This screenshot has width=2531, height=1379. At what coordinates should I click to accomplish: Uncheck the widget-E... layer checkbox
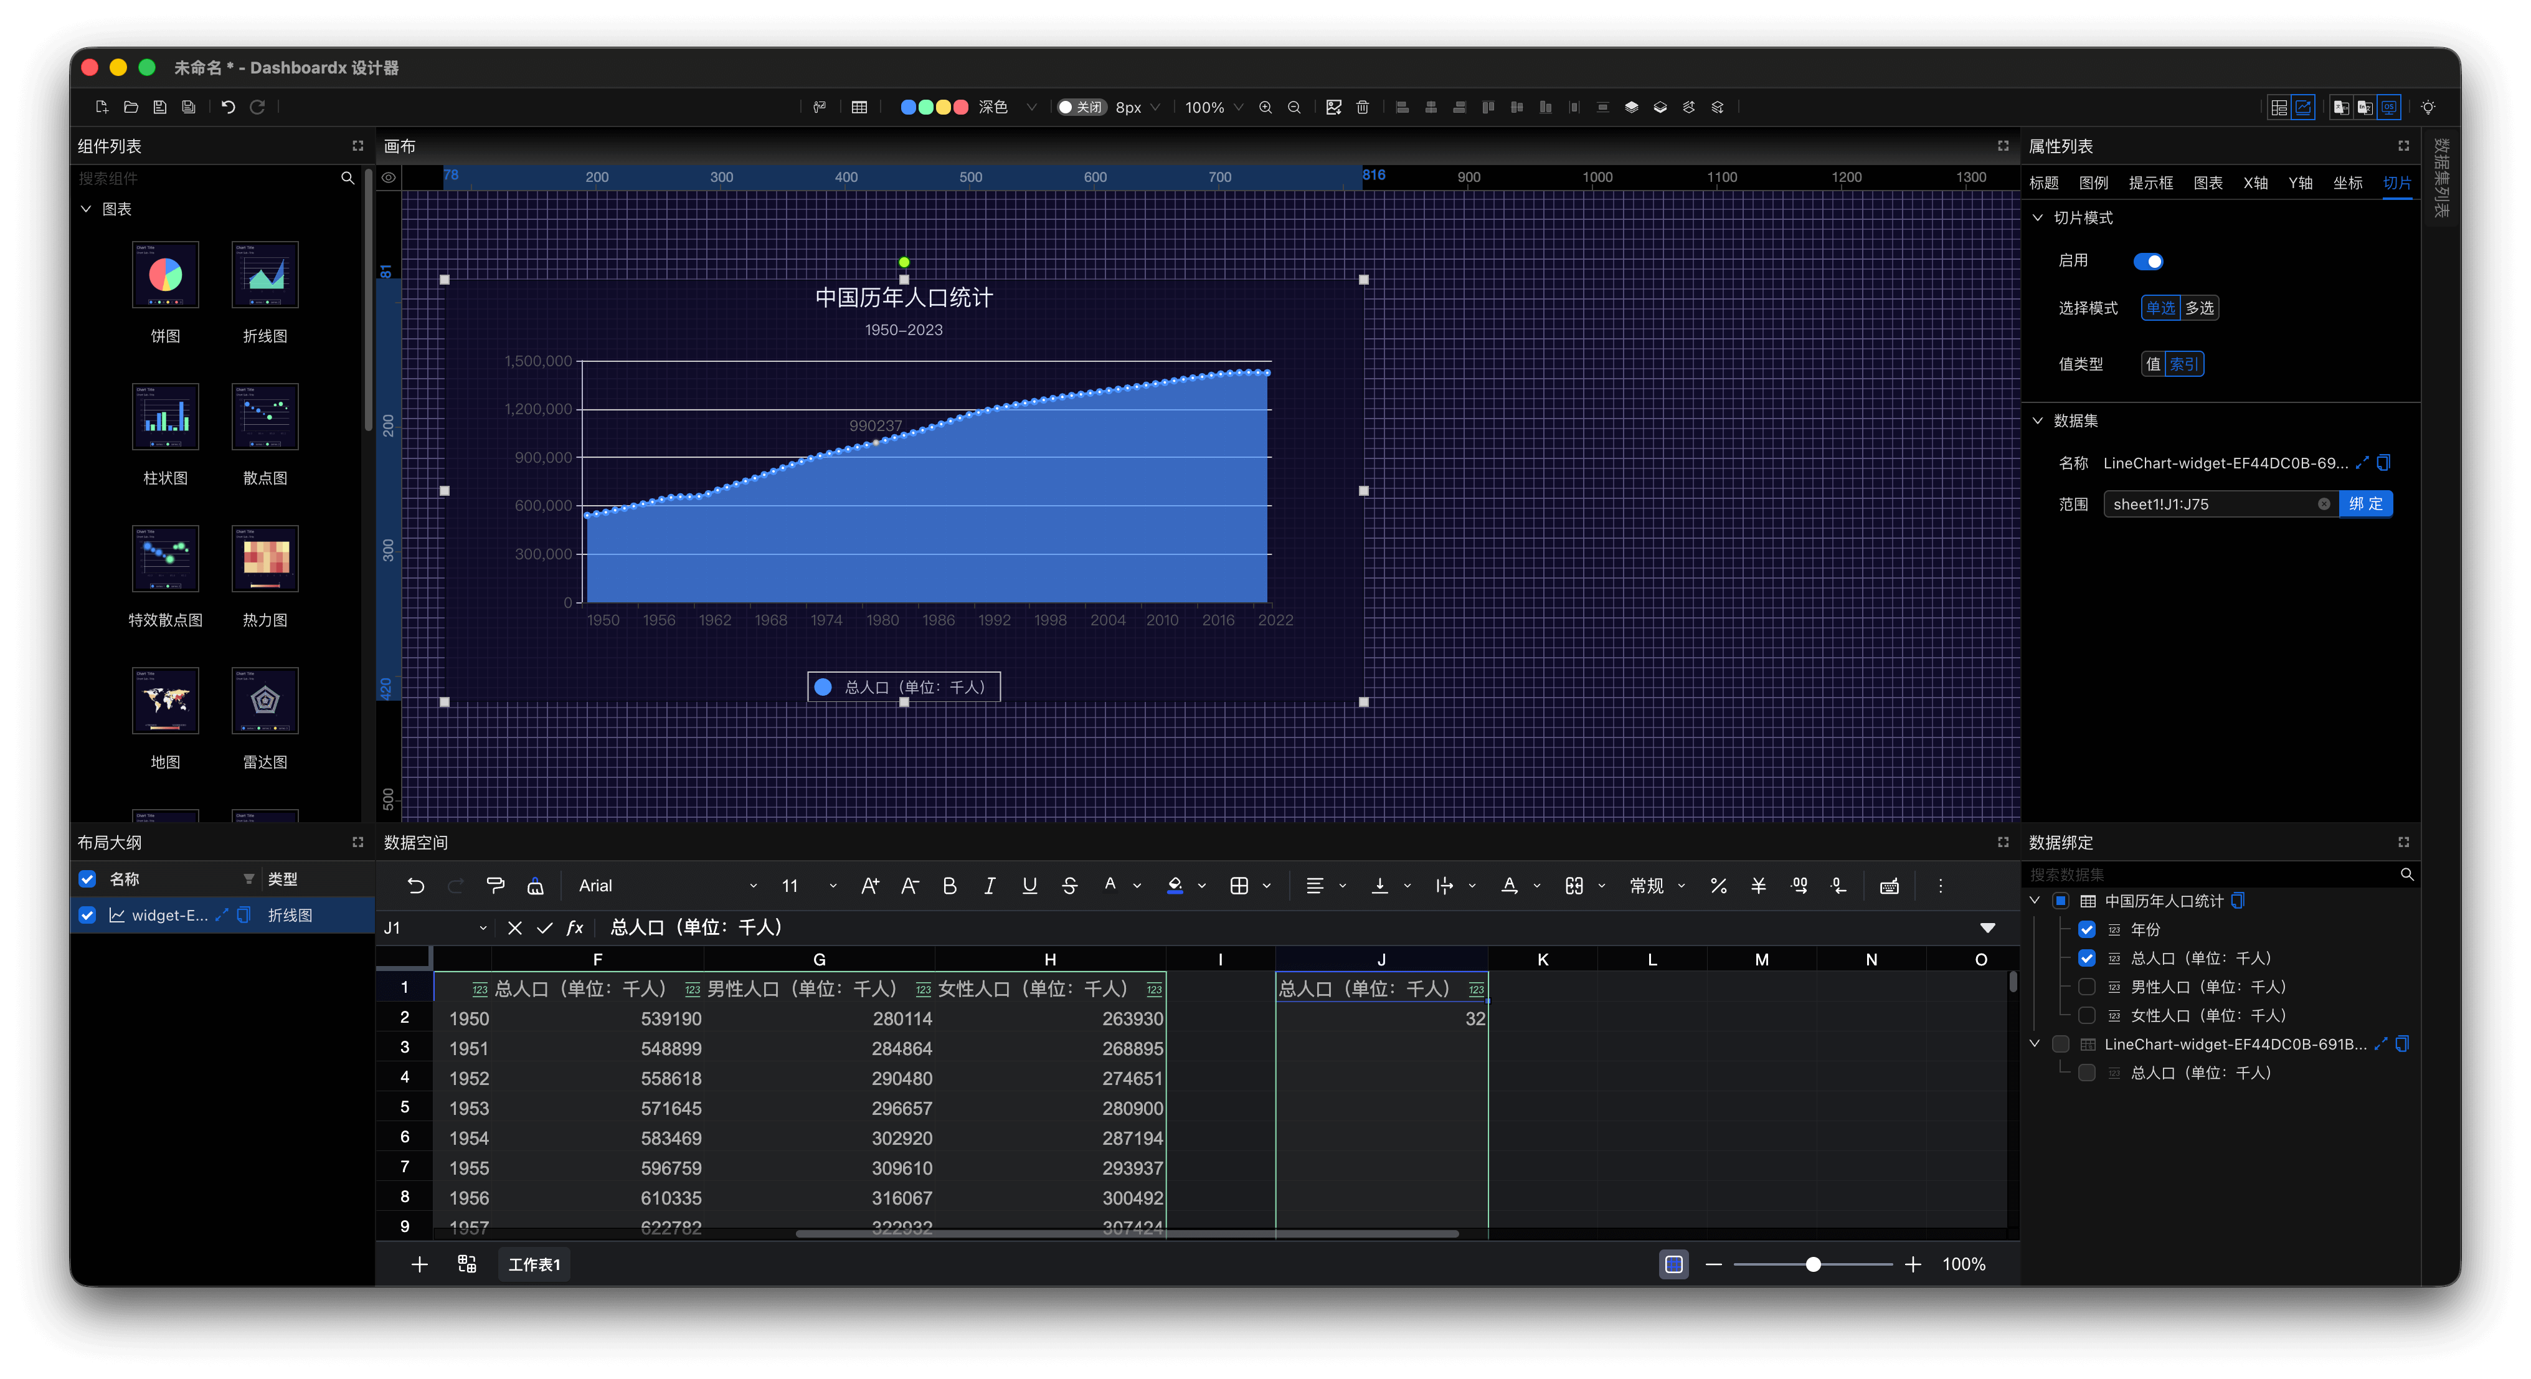click(x=87, y=915)
